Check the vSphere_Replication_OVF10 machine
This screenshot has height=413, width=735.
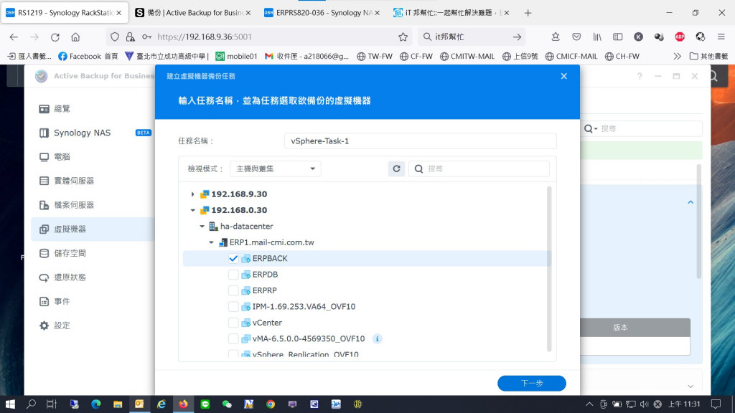(x=233, y=354)
